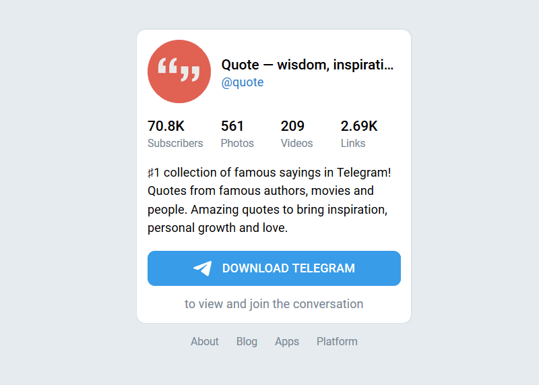This screenshot has width=539, height=385.
Task: Visit the Platform footer link
Action: [x=337, y=341]
